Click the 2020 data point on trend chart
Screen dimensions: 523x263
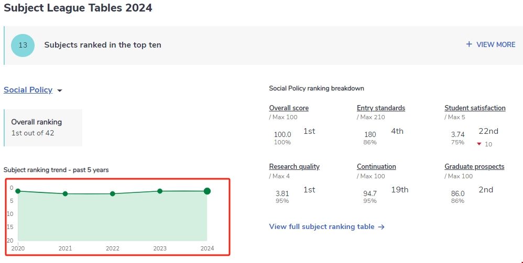coord(18,191)
